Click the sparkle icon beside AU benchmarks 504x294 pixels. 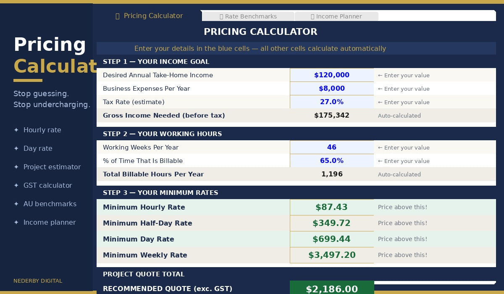pyautogui.click(x=16, y=204)
